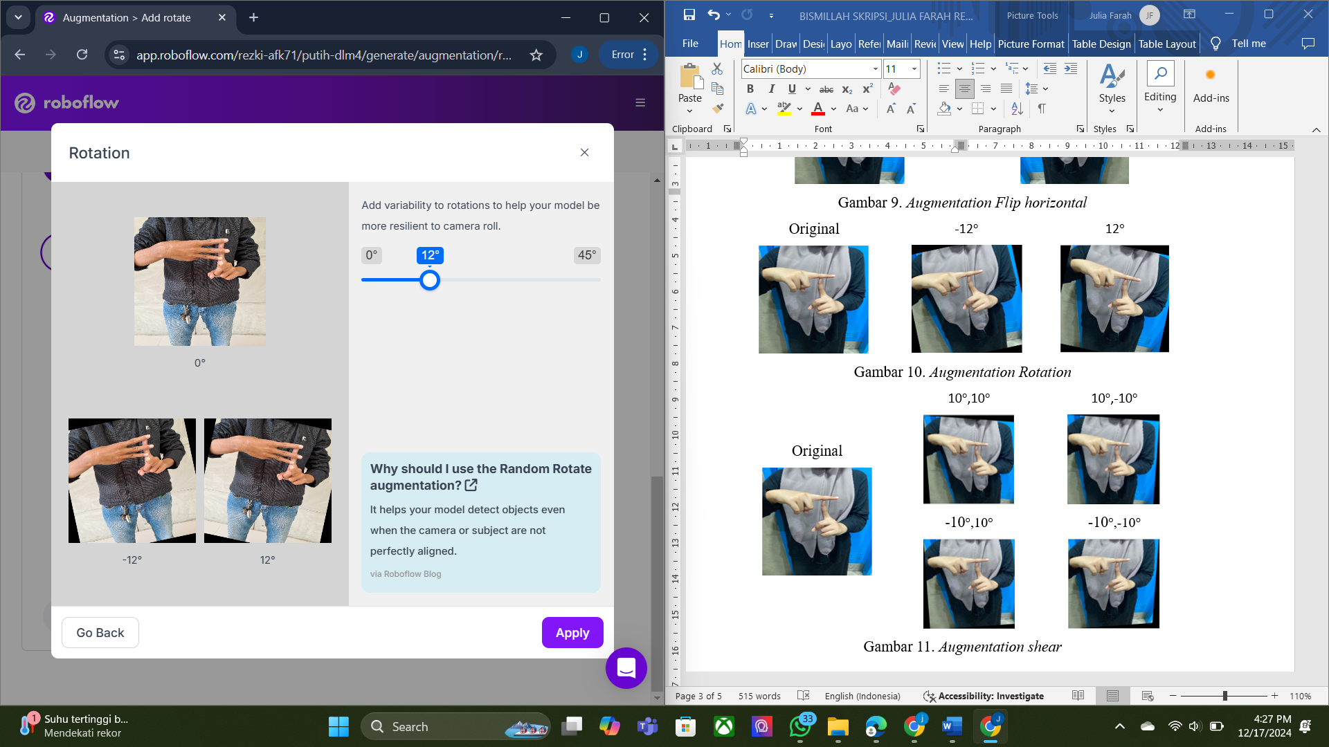
Task: Open bullets list dropdown arrow
Action: tap(959, 68)
